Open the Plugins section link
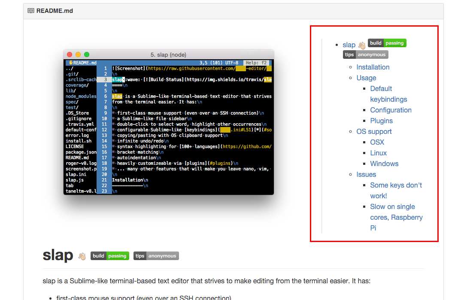Viewport: 467px width, 300px height. [x=381, y=121]
